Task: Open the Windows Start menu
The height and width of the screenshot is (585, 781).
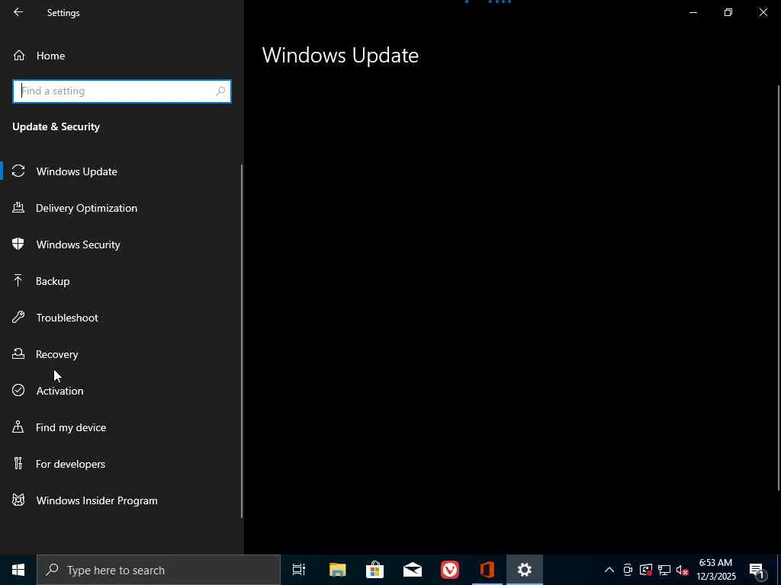Action: click(18, 570)
